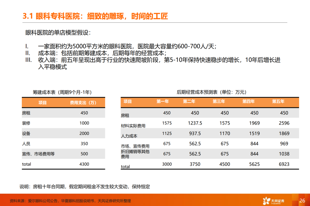The width and height of the screenshot is (310, 206).
Task: Click the 天风证券 logo icon
Action: pyautogui.click(x=274, y=201)
